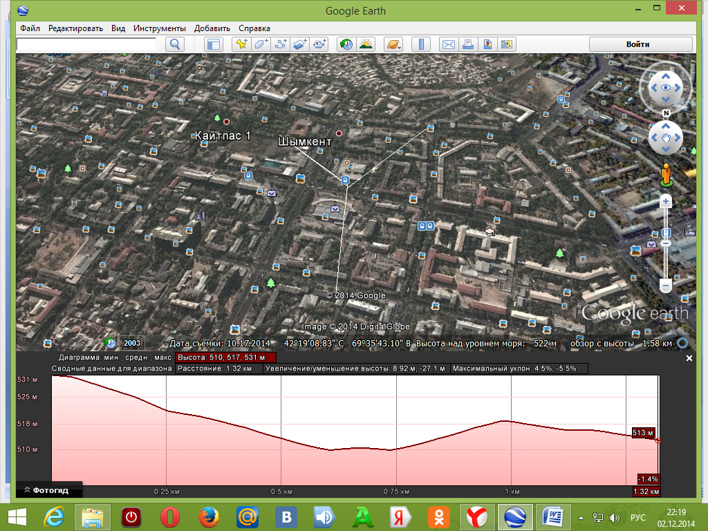Click the red dot placemark near Шымкент
708x531 pixels.
(x=339, y=133)
